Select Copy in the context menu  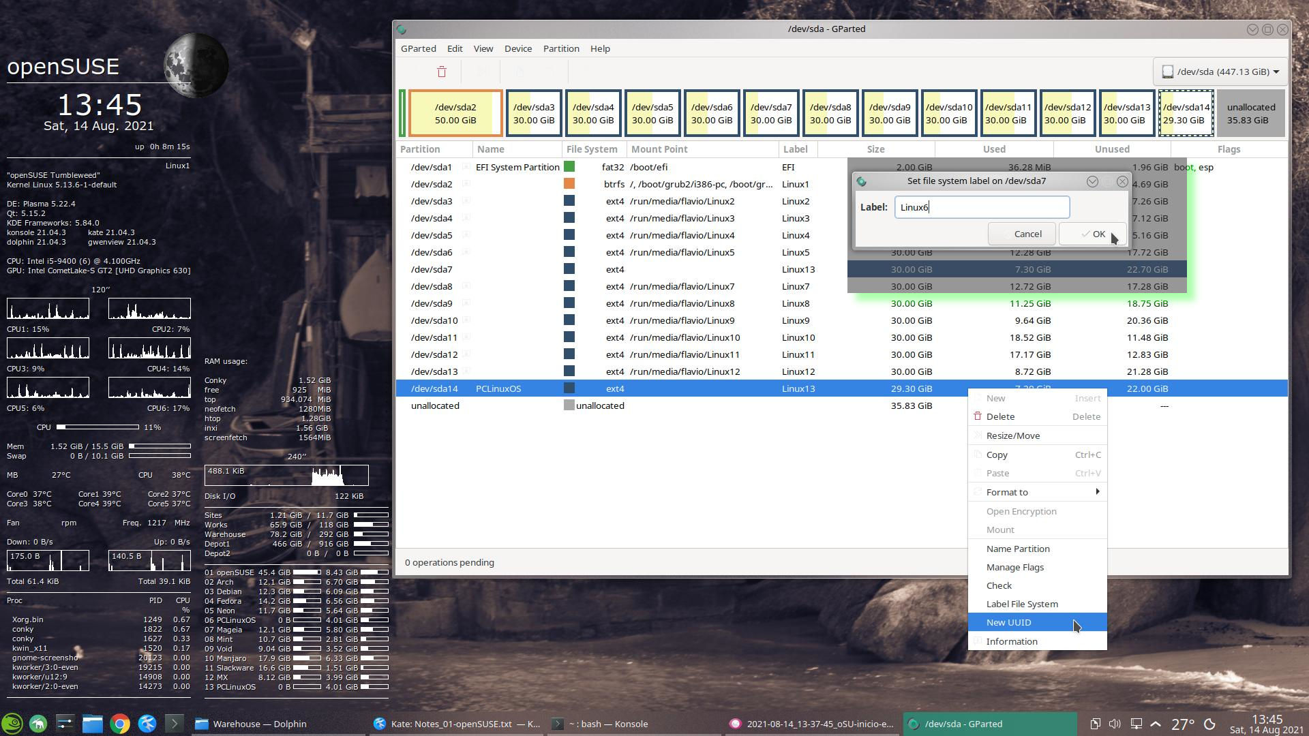[x=1037, y=455]
